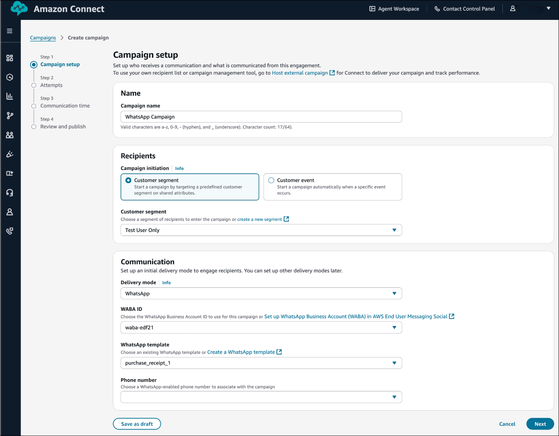The image size is (559, 436).
Task: Expand the WhatsApp template dropdown
Action: pos(261,363)
